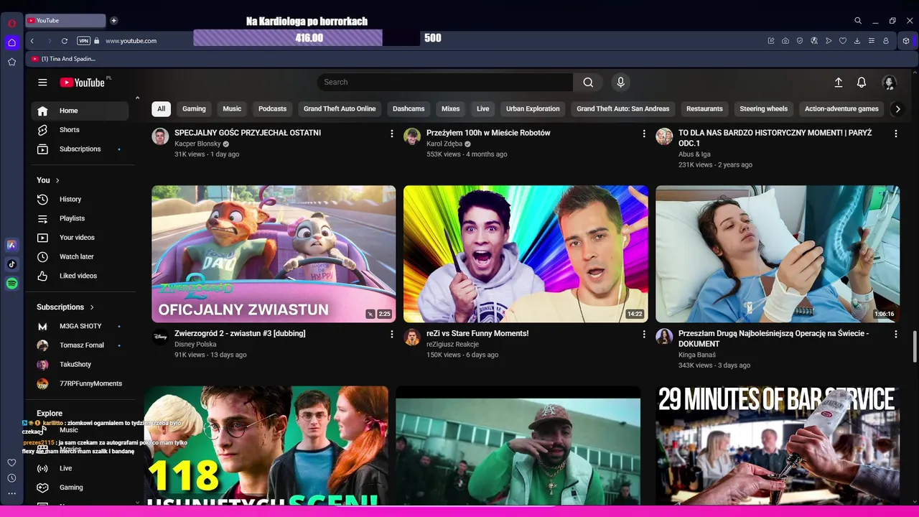Go back in browser
This screenshot has width=919, height=517.
coord(32,41)
